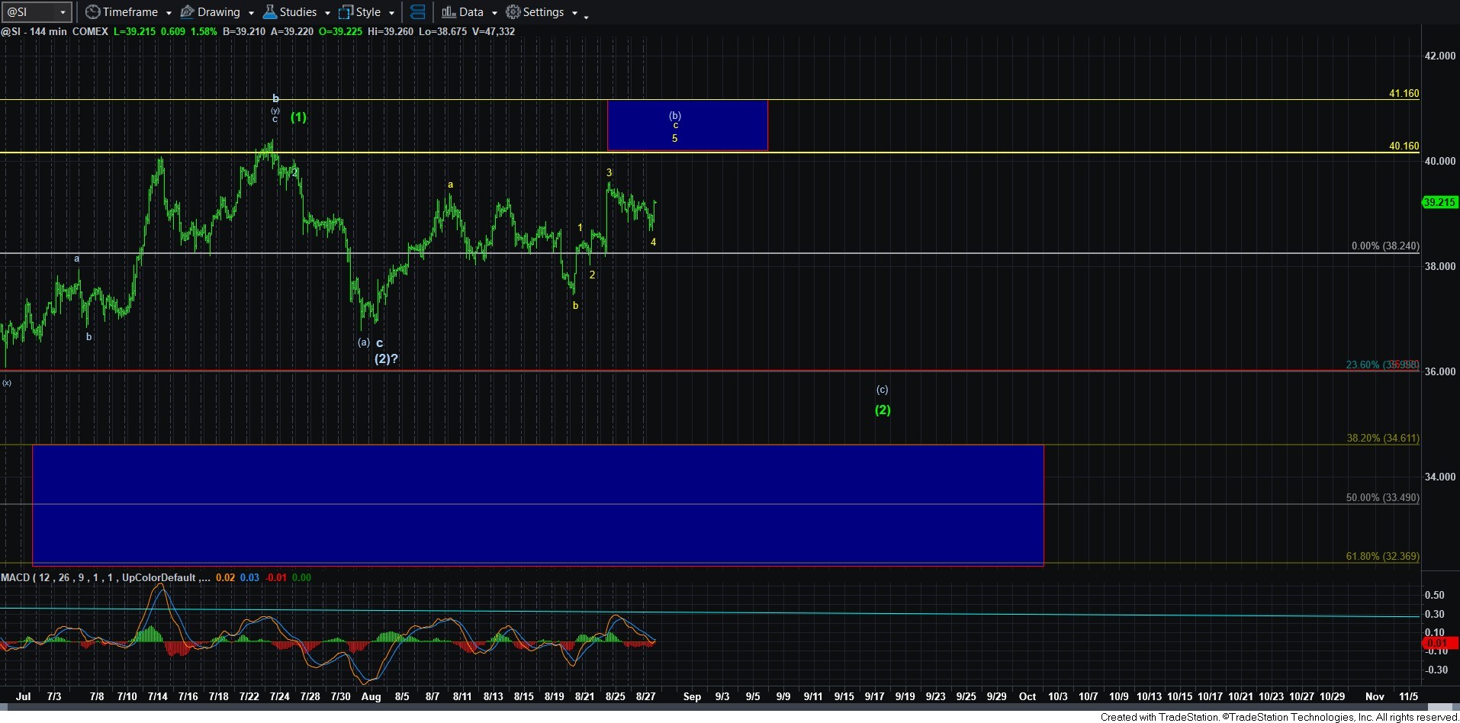Expand the Drawing dropdown arrow
The height and width of the screenshot is (723, 1460).
point(251,13)
